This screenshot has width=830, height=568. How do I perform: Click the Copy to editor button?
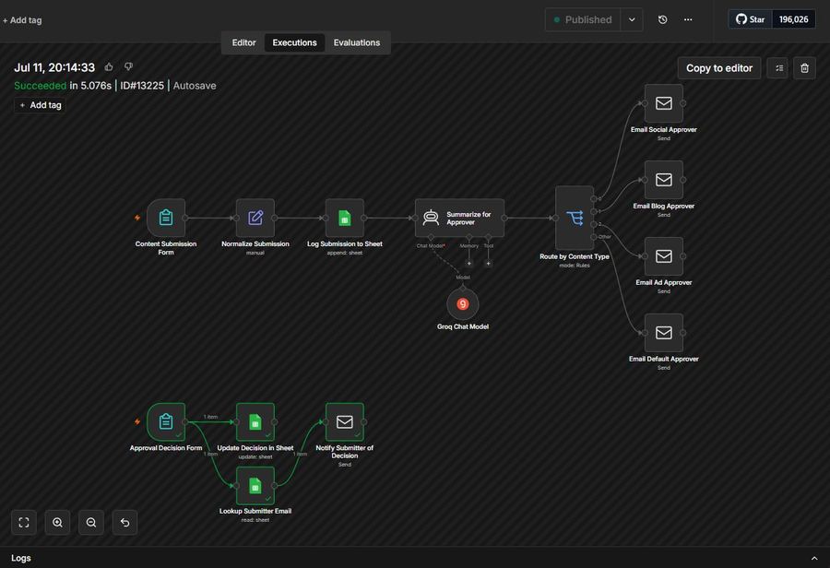point(718,67)
